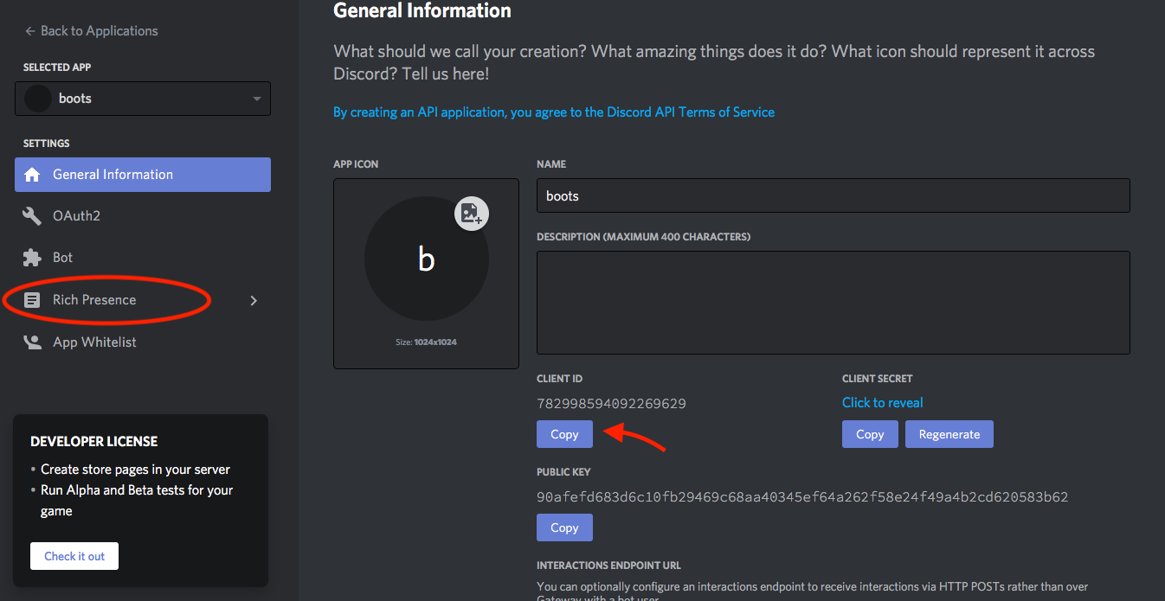The image size is (1165, 601).
Task: Click the boots app avatar in selector
Action: (38, 99)
